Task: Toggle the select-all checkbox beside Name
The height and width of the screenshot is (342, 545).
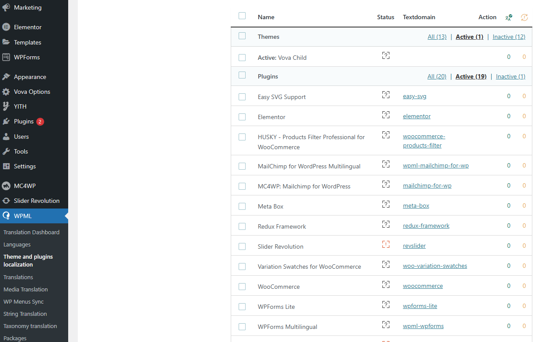Action: coord(242,16)
